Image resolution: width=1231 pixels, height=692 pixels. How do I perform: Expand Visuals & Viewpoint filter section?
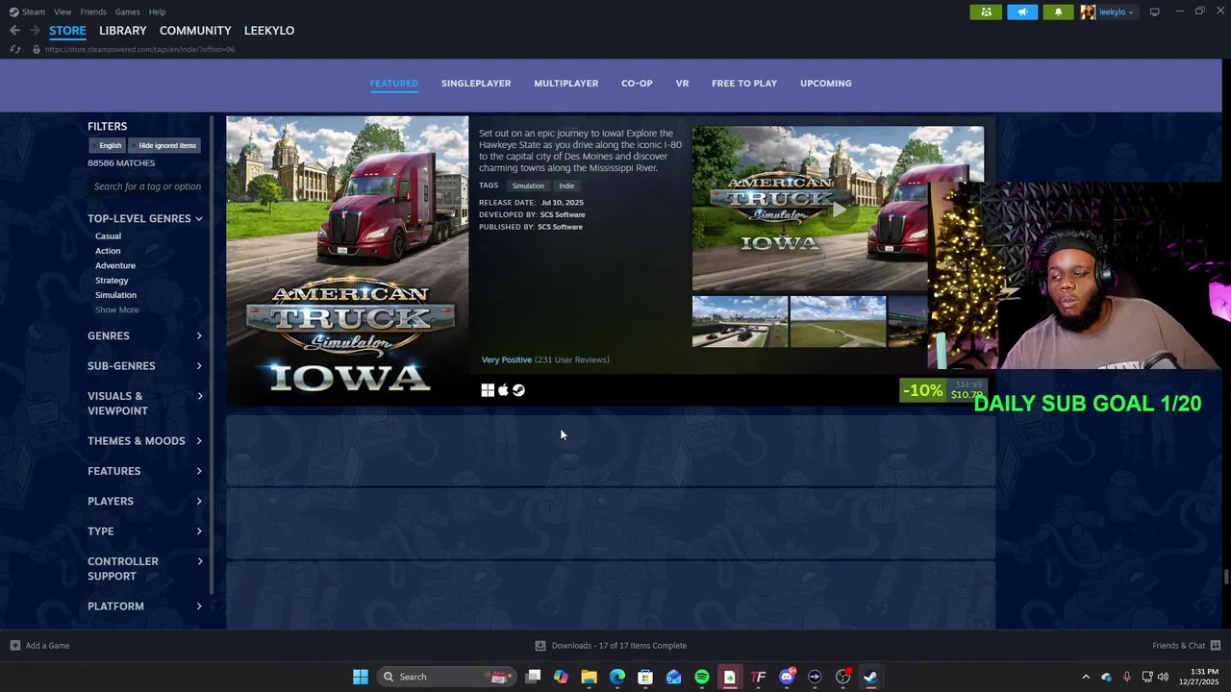pos(145,404)
